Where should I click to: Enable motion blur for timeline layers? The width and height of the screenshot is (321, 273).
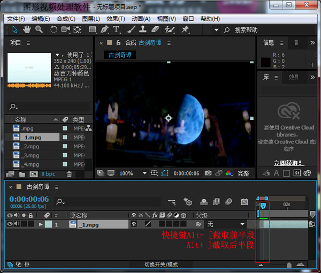tap(228, 202)
